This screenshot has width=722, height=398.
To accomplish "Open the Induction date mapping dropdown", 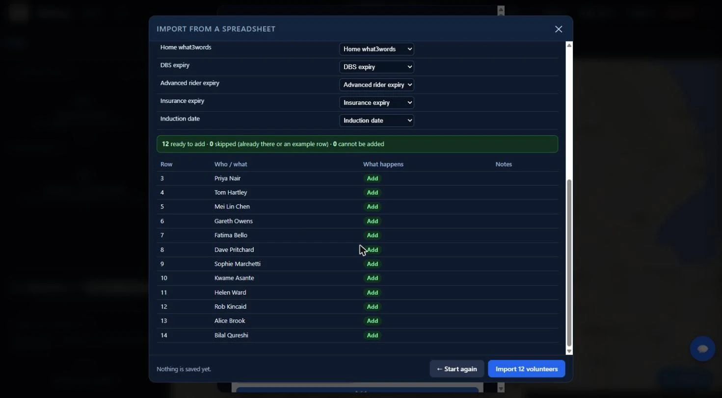I will (376, 121).
